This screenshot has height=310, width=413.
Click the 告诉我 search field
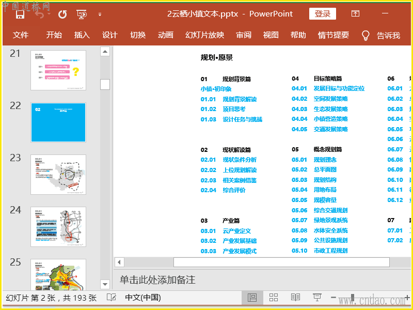[389, 35]
